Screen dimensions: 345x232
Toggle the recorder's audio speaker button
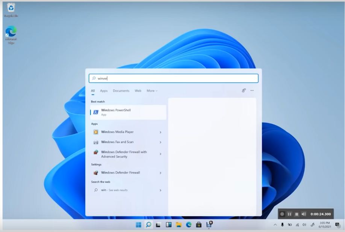[x=304, y=214]
